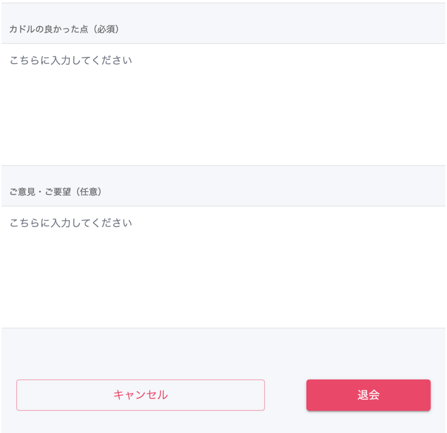Select the white outlined cancel button
Screen dimensions: 447x433
141,395
